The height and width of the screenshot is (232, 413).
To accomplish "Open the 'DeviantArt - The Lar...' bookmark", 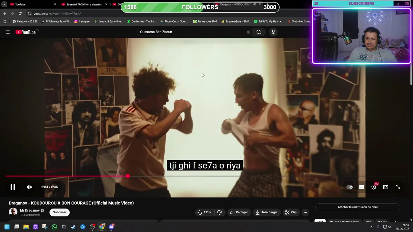I will (142, 22).
